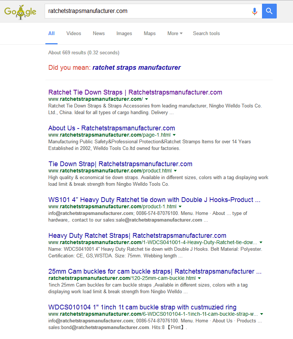
Task: Open 'About Us - Ratchetstrapsmanufacturer.com' result
Action: coord(111,128)
